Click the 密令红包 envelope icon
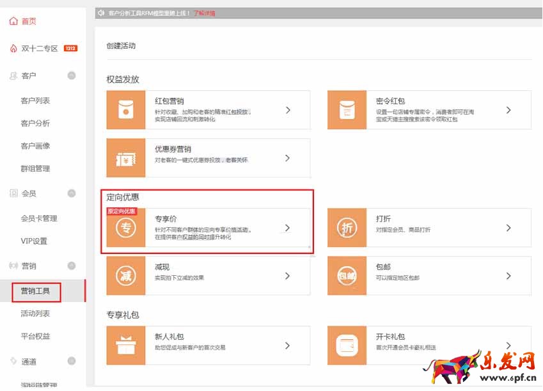 click(x=347, y=110)
